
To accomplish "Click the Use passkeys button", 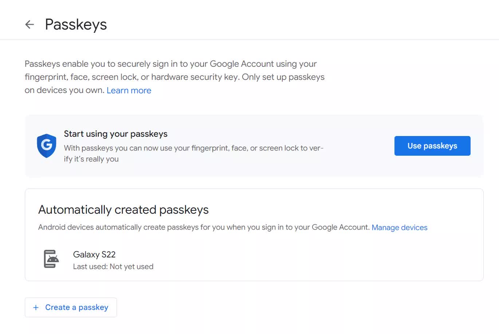I will coord(432,146).
